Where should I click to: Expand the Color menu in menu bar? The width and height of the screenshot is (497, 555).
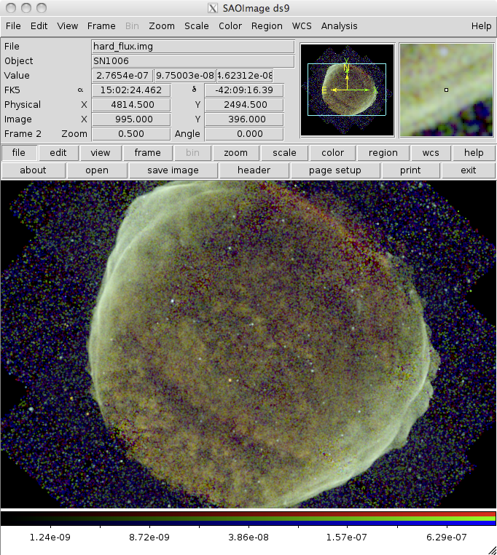pos(230,25)
